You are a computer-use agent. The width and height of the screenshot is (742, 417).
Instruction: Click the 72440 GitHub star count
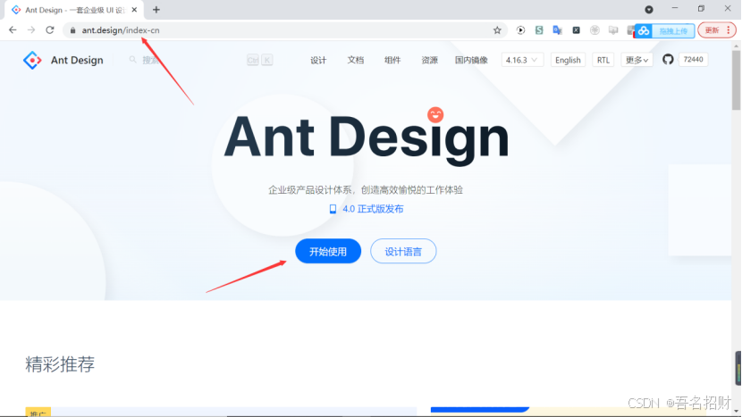693,60
